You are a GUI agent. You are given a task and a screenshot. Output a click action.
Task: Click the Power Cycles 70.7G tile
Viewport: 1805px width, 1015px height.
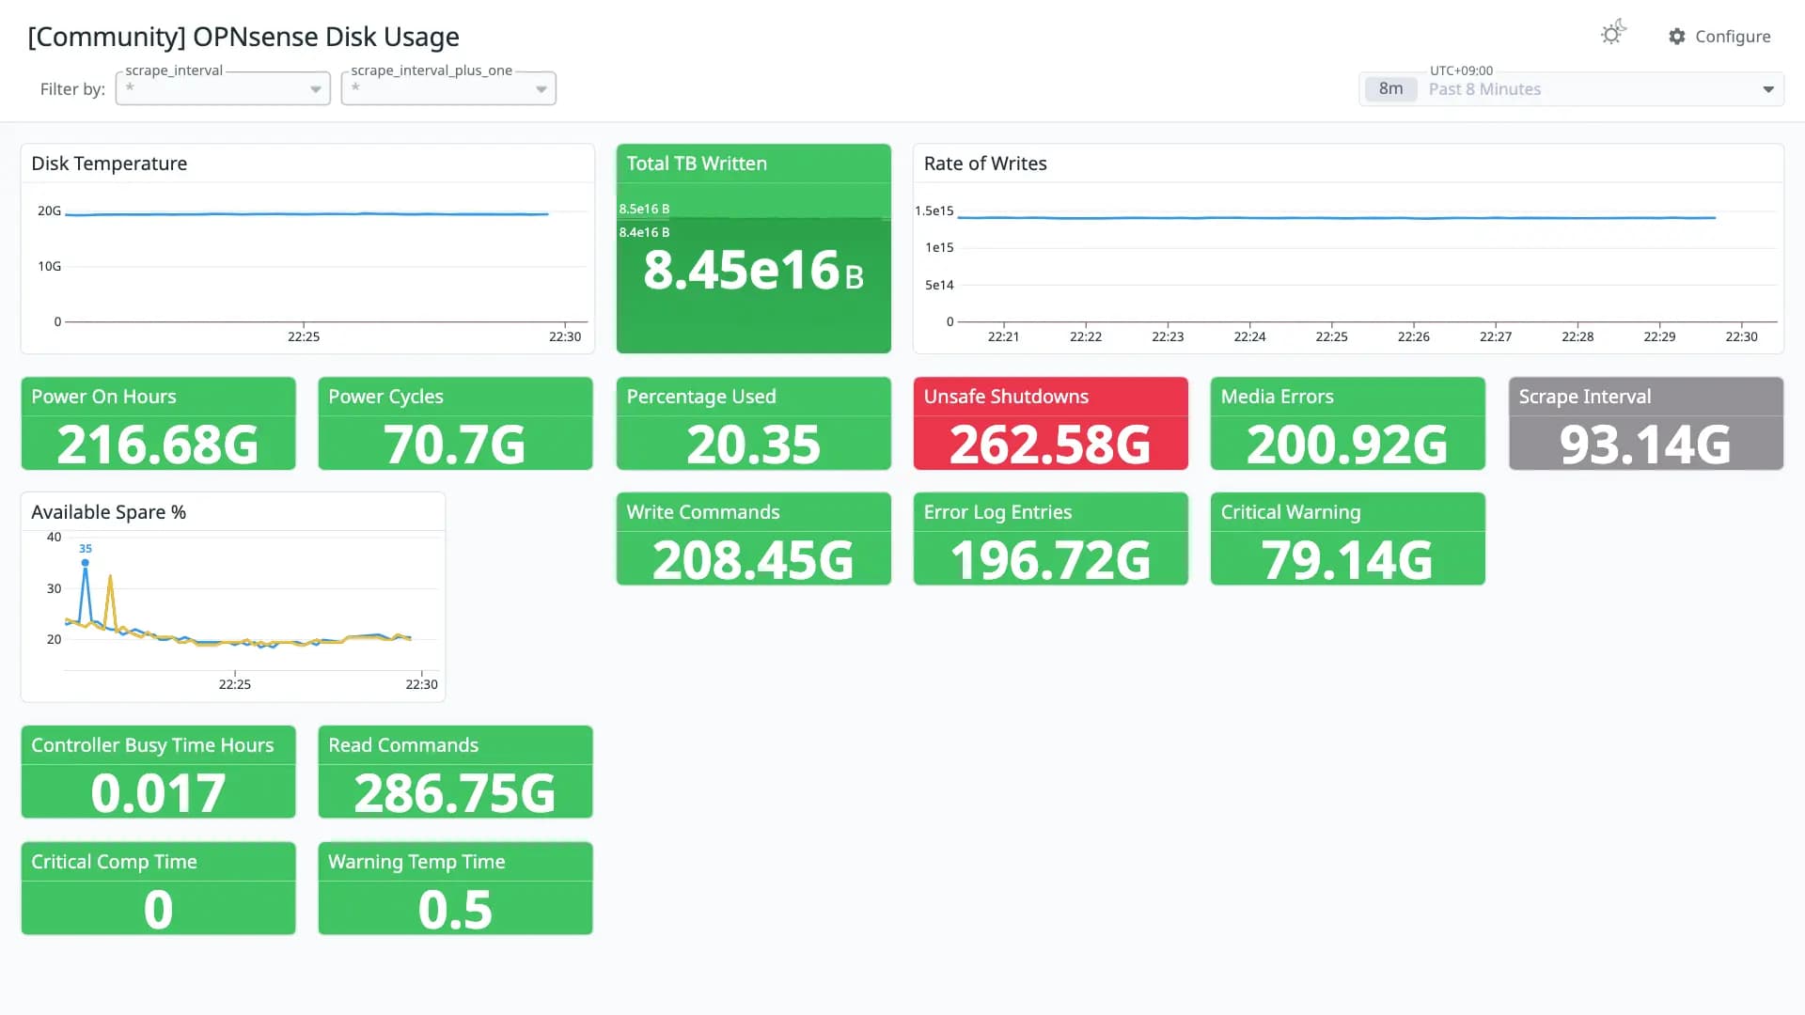[x=455, y=424]
